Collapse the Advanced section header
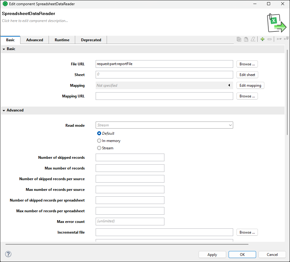This screenshot has width=290, height=262. (x=4, y=110)
